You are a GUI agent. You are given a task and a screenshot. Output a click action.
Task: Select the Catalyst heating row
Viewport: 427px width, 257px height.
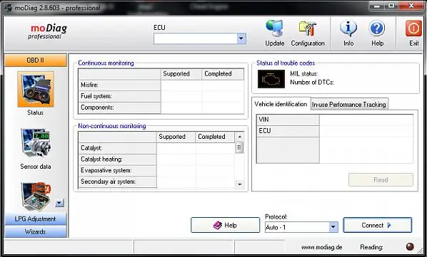click(117, 159)
